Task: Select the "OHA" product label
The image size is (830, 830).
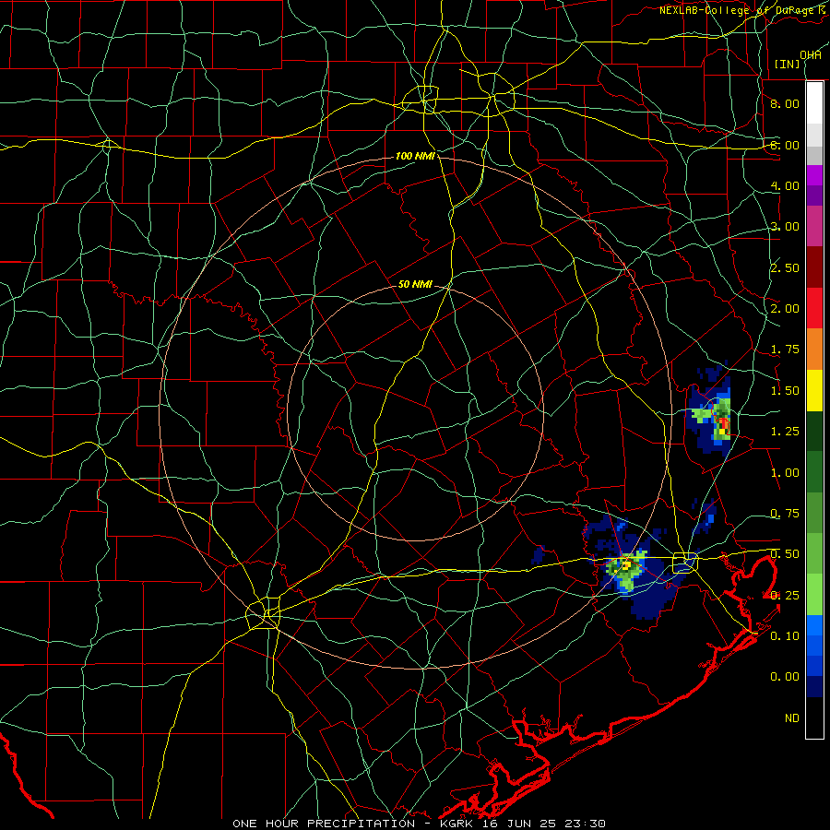Action: pos(811,55)
